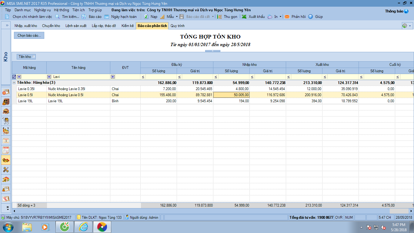Click the Chọn báo cáo button
The width and height of the screenshot is (414, 233).
(29, 35)
